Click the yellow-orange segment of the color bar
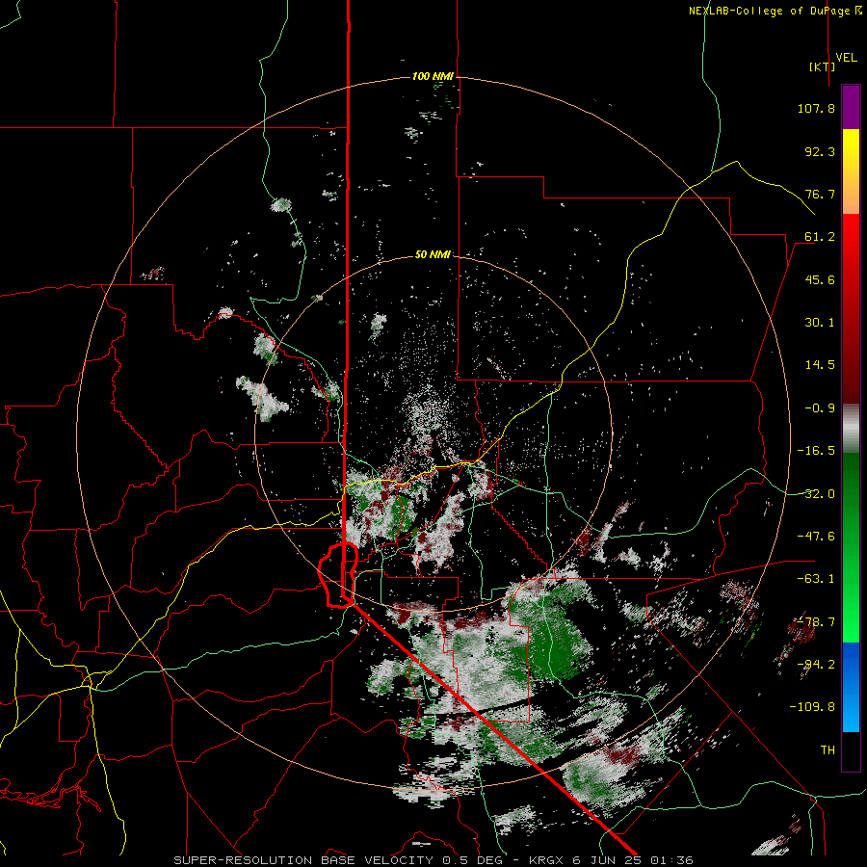The image size is (867, 867). (x=851, y=171)
